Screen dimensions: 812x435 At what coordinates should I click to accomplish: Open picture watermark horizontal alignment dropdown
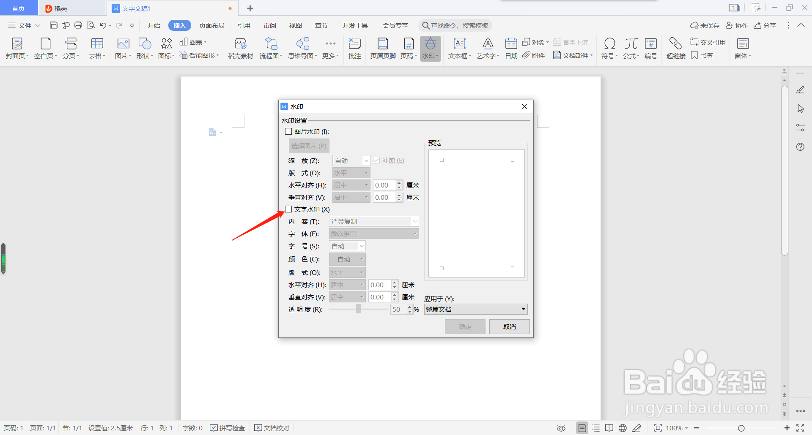(x=351, y=185)
